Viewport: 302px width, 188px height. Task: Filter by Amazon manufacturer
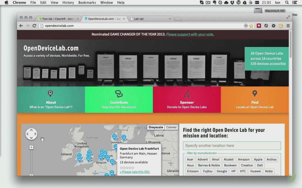[244, 160]
